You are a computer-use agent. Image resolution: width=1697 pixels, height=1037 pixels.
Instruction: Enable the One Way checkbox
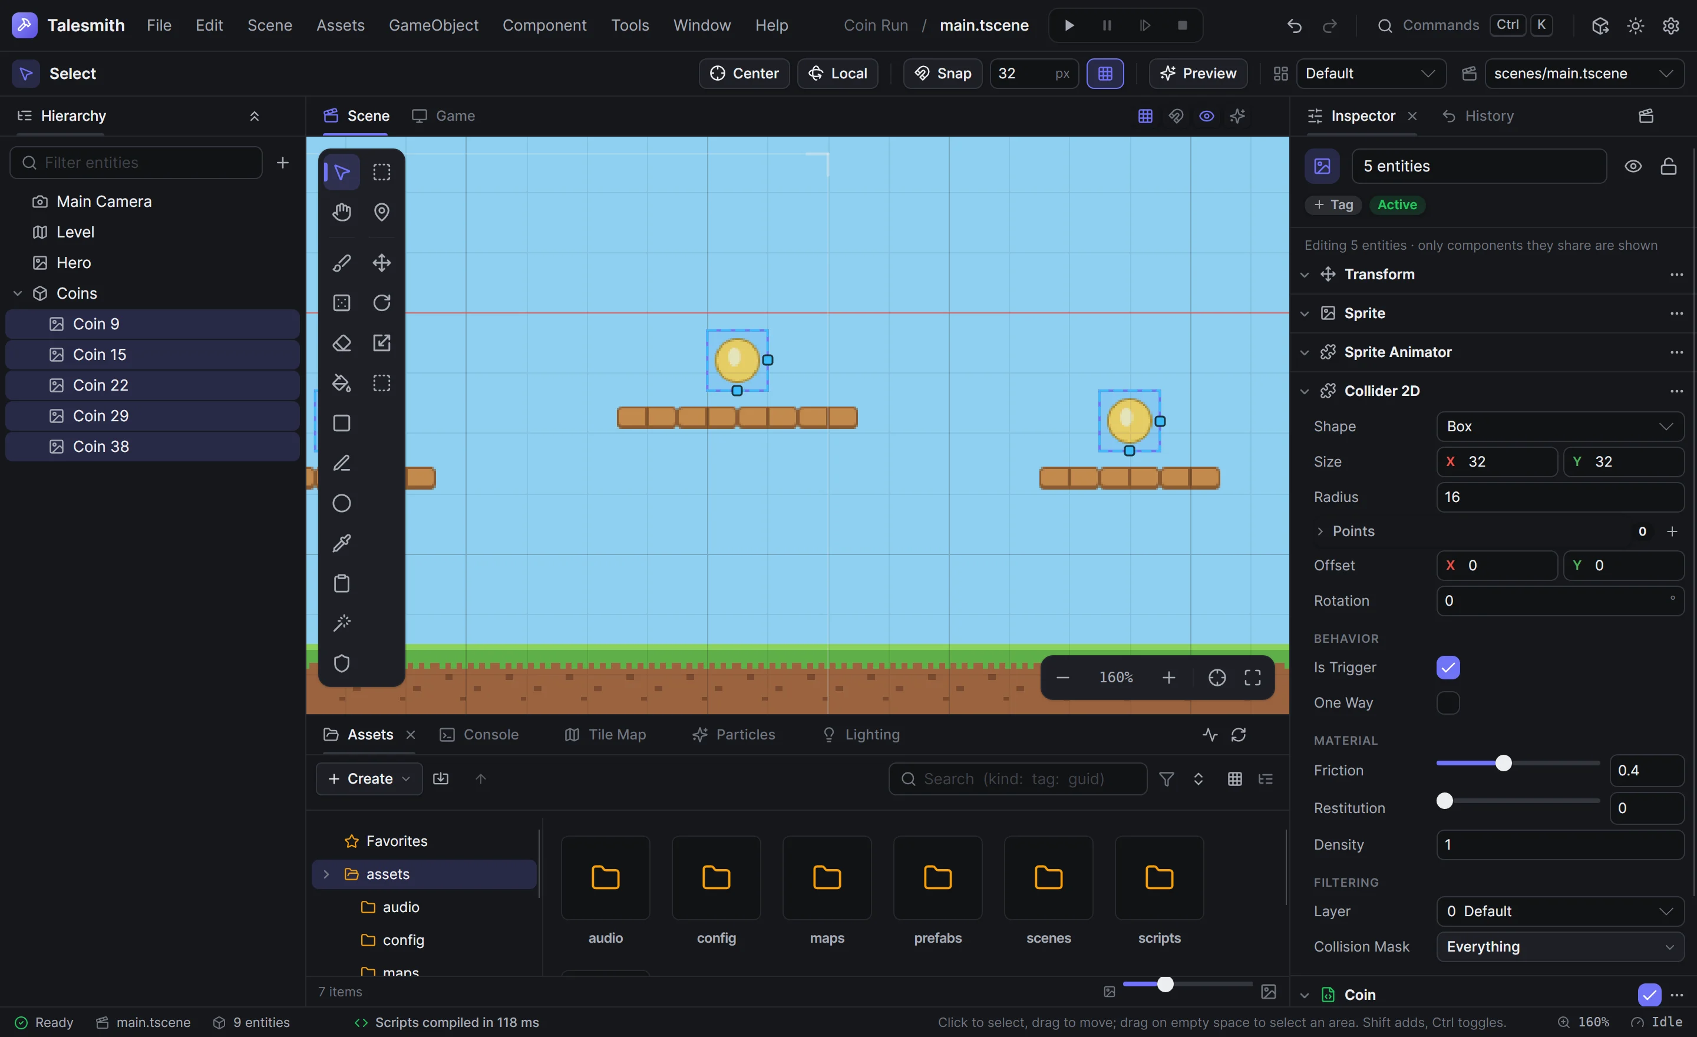(x=1448, y=702)
